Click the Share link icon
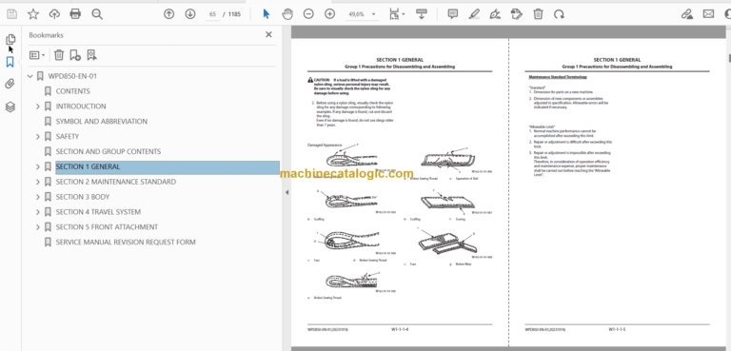Viewport: 731px width, 351px height. (686, 14)
